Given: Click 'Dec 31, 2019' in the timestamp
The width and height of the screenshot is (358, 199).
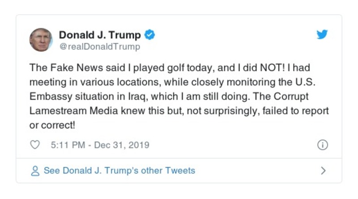Looking at the screenshot, I should (x=122, y=145).
